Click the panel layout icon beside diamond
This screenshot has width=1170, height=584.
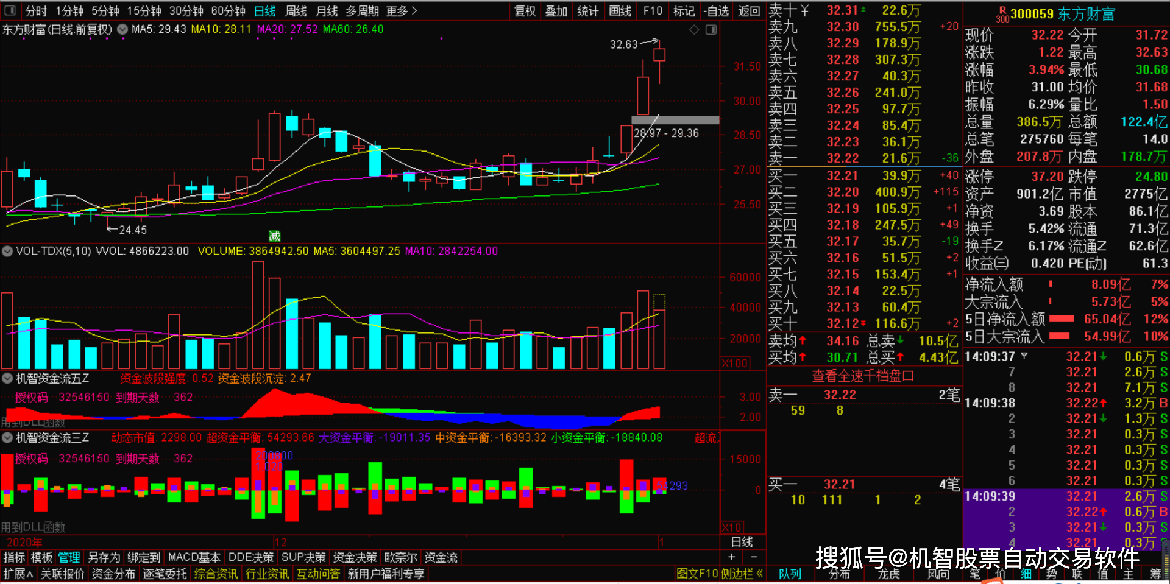[x=711, y=30]
